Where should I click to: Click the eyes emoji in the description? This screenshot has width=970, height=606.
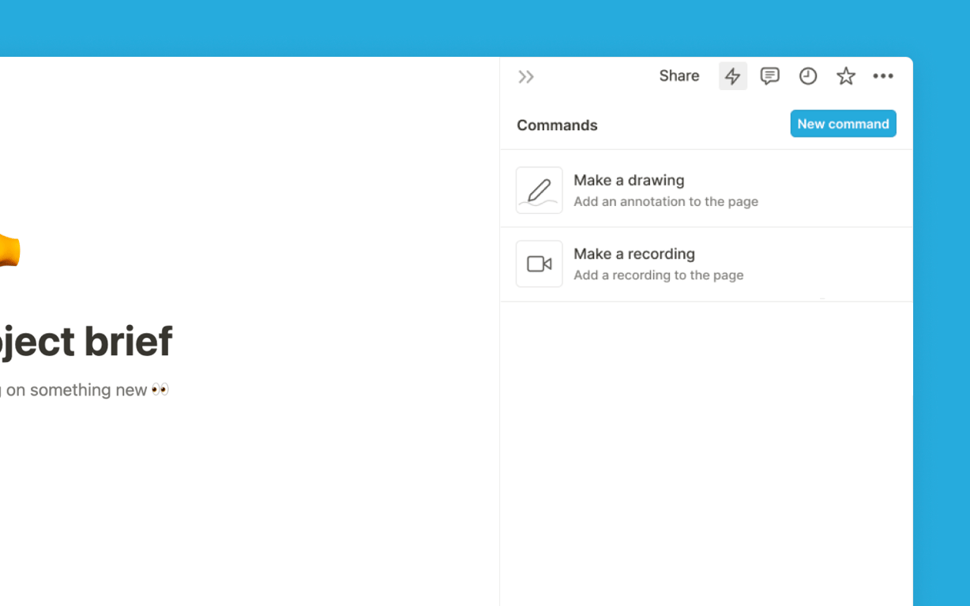coord(160,390)
